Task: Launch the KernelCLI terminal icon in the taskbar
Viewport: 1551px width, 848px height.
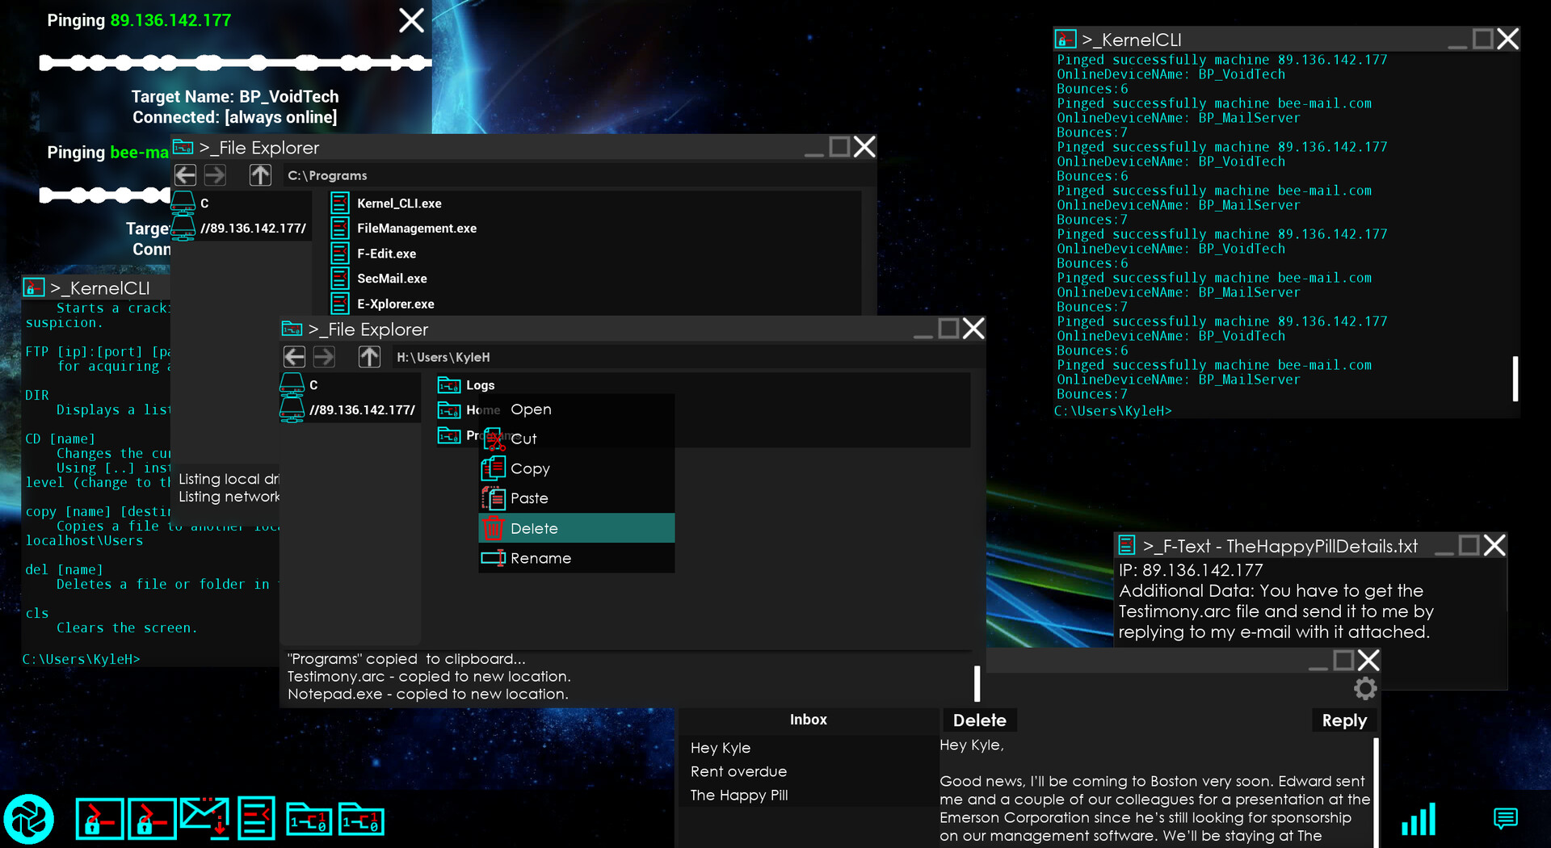Action: click(x=99, y=818)
